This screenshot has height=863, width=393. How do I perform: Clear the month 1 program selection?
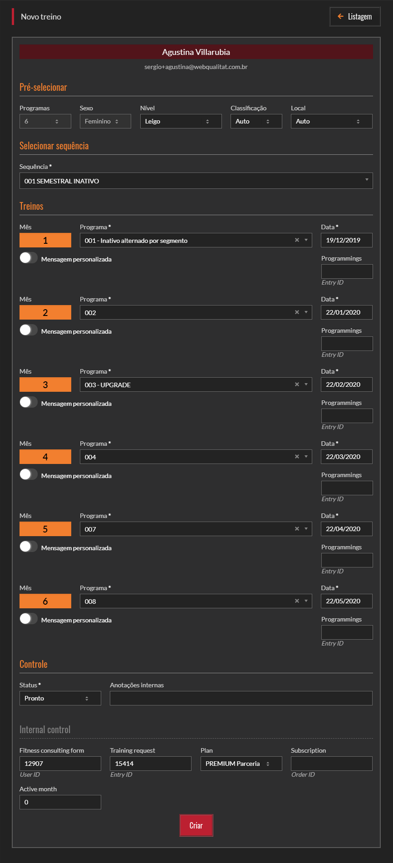click(x=297, y=240)
